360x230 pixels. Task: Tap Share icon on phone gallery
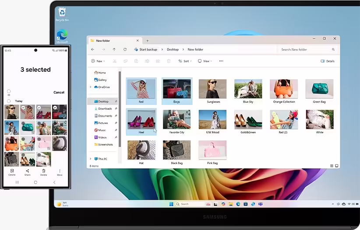click(28, 172)
